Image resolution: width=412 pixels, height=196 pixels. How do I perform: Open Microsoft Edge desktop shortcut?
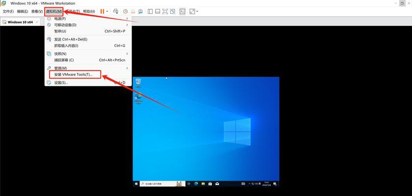[138, 98]
